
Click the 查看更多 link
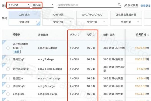[145, 5]
